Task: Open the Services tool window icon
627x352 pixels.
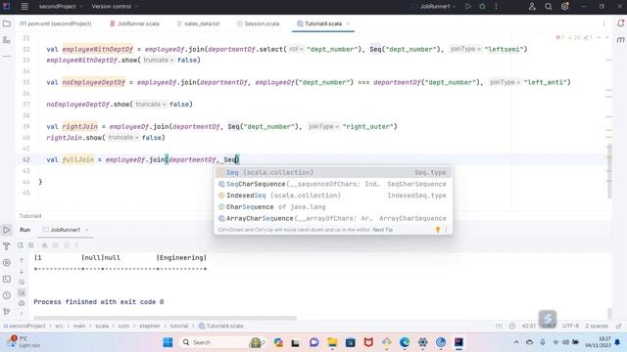Action: (x=7, y=263)
